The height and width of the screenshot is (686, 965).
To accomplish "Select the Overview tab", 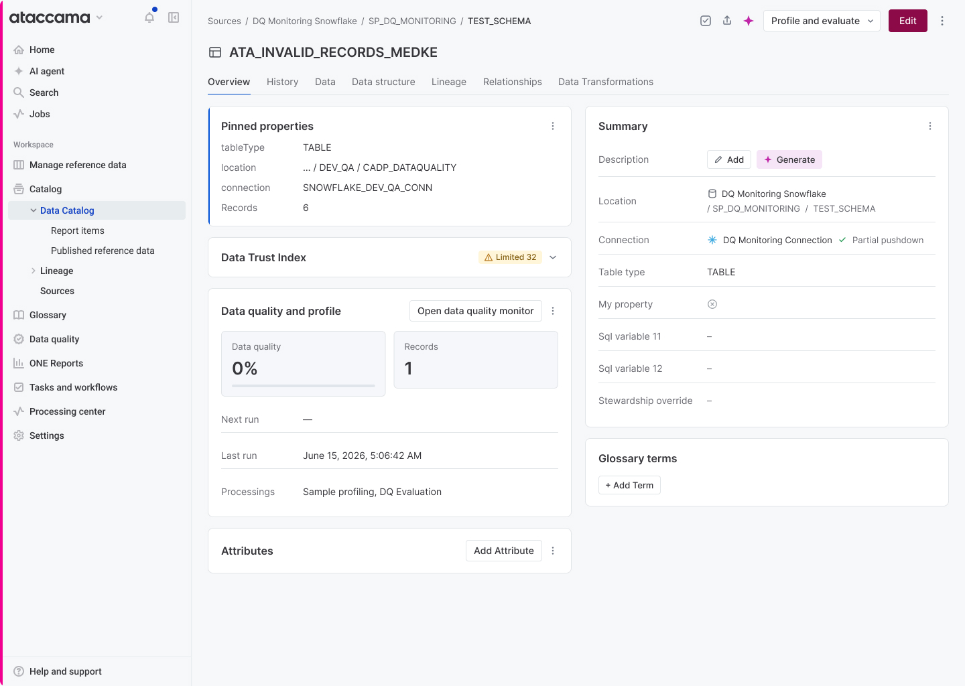I will [x=229, y=82].
